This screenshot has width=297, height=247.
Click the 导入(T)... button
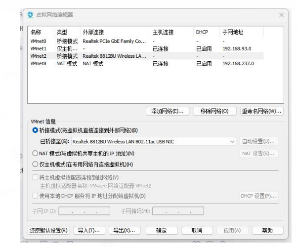pyautogui.click(x=89, y=230)
